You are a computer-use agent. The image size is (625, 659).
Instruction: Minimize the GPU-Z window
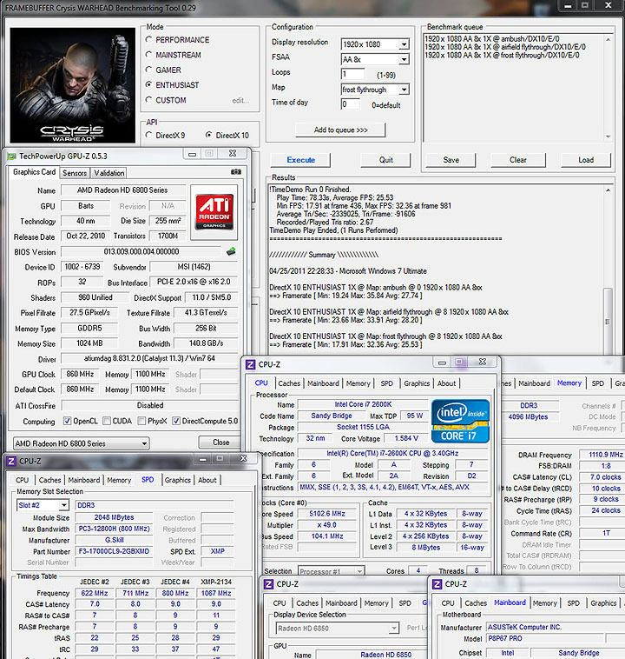192,154
